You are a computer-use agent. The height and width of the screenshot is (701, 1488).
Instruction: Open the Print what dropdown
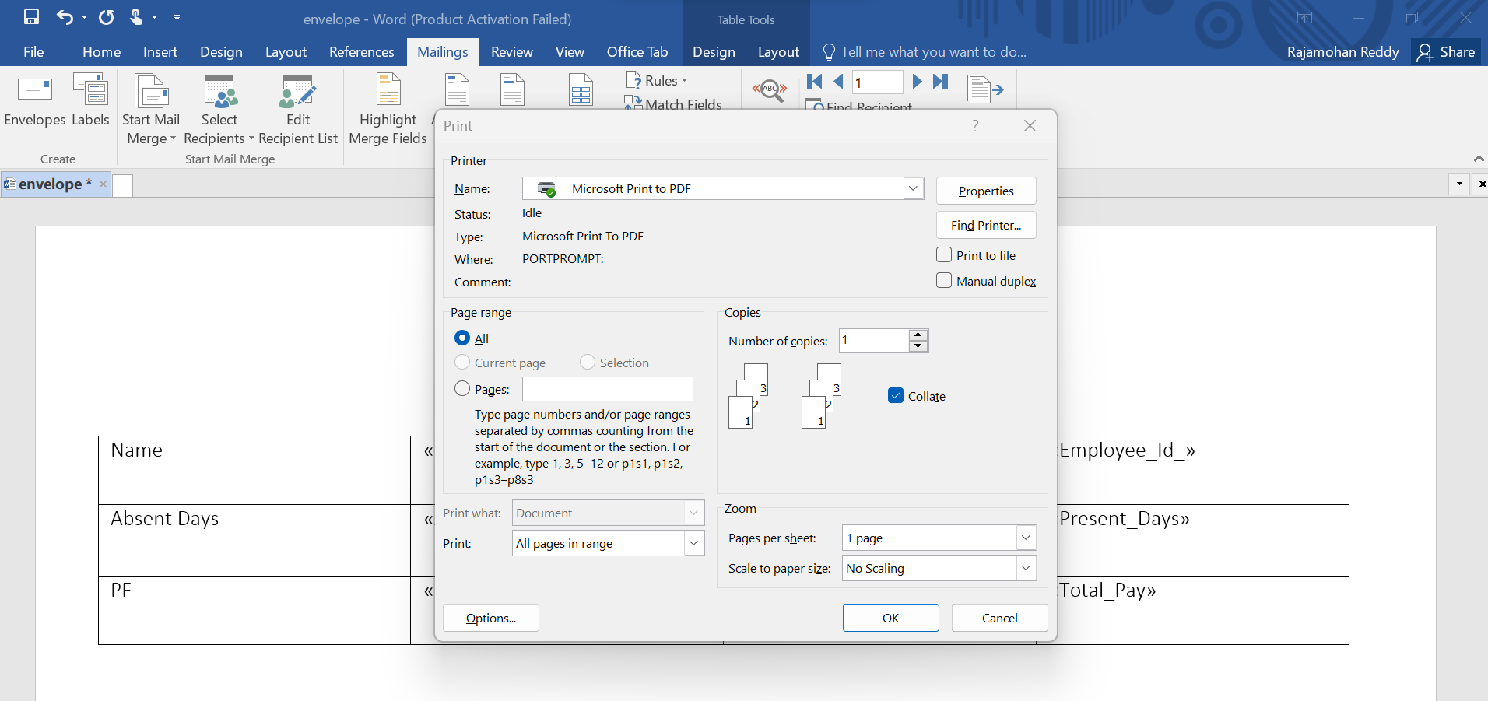pos(694,513)
